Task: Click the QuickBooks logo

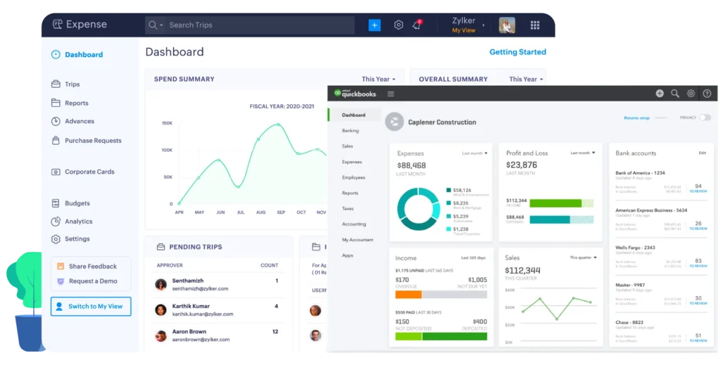Action: tap(356, 94)
